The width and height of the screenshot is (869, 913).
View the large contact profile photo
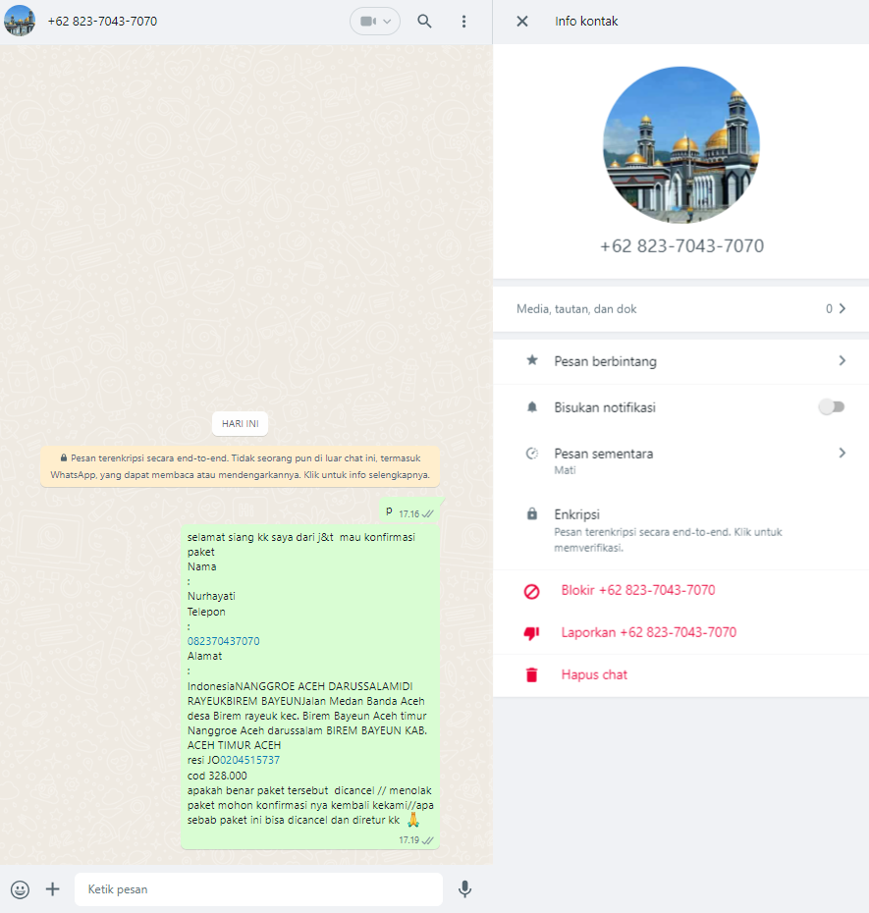pyautogui.click(x=681, y=145)
